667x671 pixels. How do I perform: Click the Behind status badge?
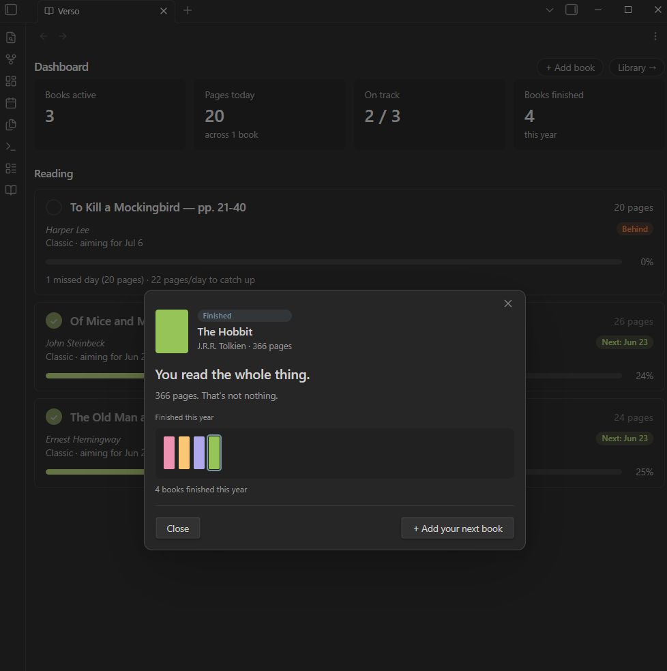click(x=634, y=229)
